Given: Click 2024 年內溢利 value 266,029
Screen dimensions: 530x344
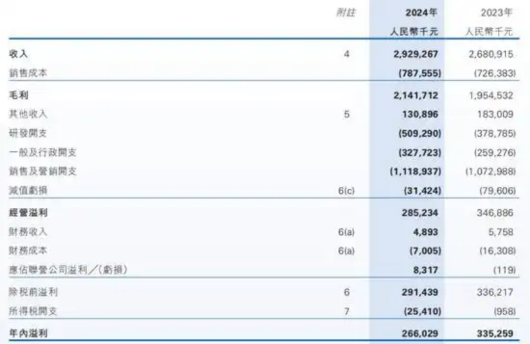Looking at the screenshot, I should [x=420, y=334].
